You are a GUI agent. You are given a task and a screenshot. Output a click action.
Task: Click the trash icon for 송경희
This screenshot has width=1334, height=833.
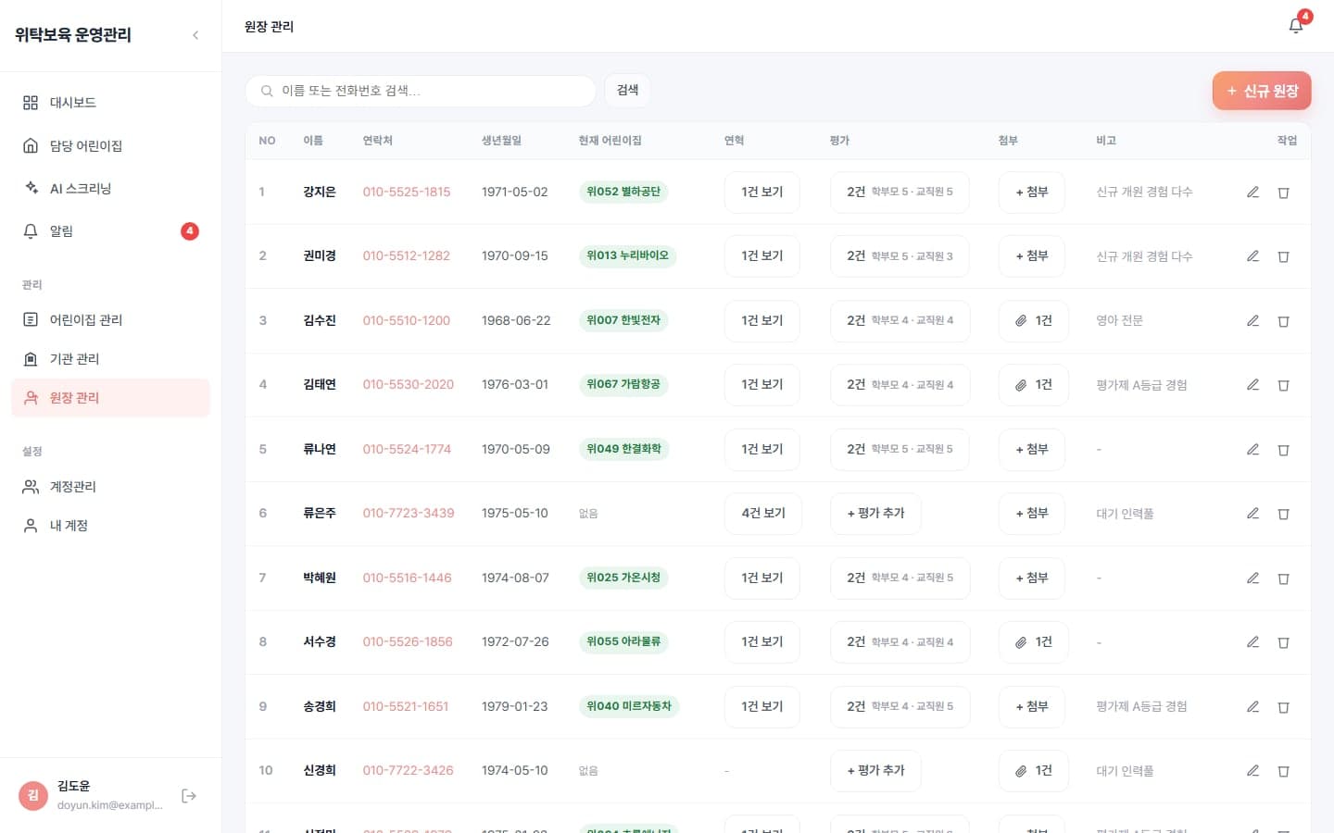[1284, 707]
